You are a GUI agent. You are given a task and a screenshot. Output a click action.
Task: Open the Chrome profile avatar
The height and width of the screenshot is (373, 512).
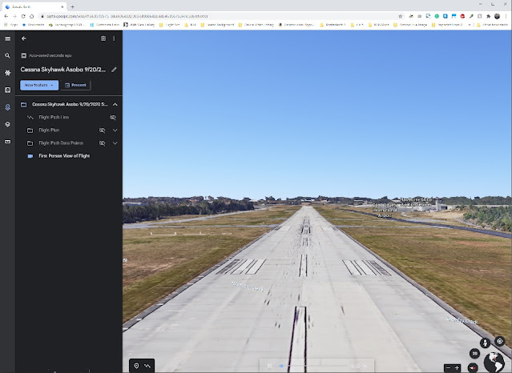[497, 16]
